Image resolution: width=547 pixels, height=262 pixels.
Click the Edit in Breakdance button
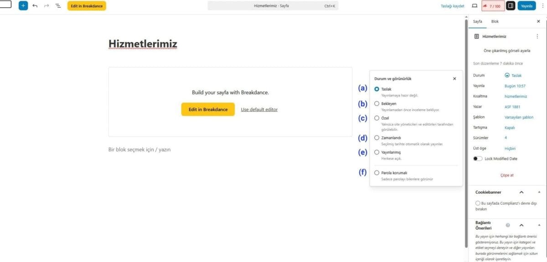tap(208, 109)
